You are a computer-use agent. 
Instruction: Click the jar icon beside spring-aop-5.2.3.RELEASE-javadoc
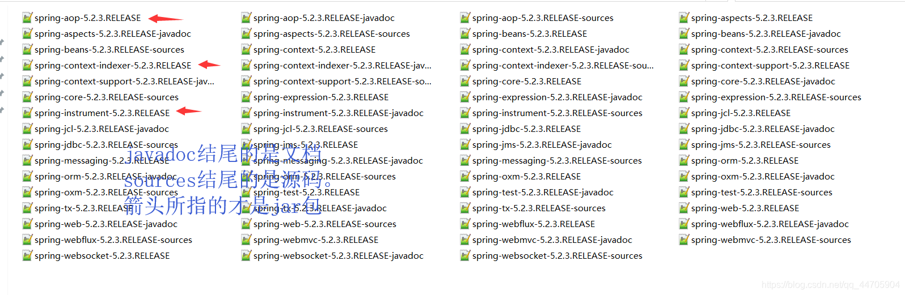246,18
